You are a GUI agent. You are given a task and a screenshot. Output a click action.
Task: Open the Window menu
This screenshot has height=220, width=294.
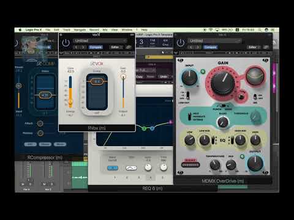pos(127,30)
